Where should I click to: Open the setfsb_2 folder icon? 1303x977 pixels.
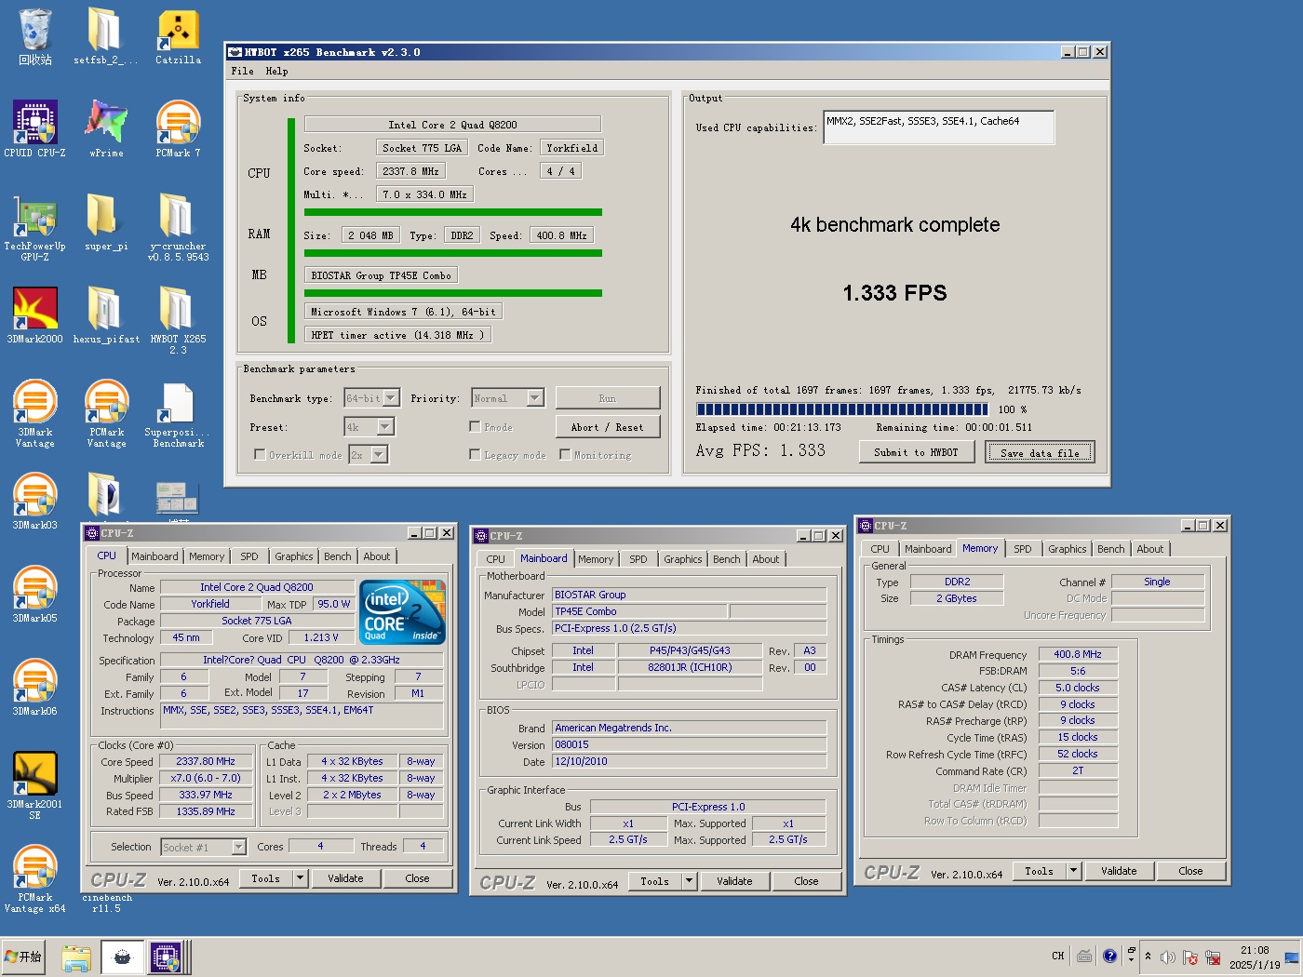point(105,36)
